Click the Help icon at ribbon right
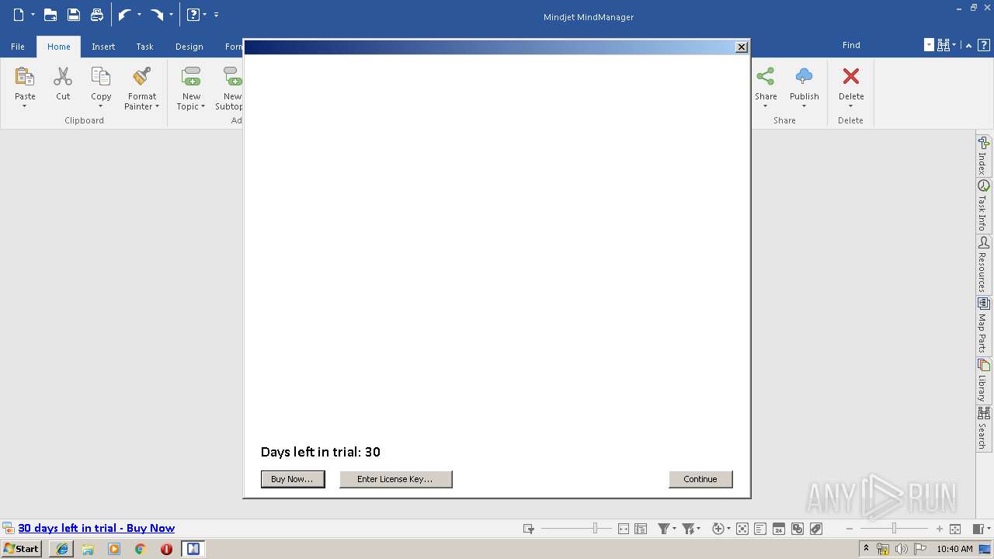The height and width of the screenshot is (559, 994). pyautogui.click(x=983, y=45)
